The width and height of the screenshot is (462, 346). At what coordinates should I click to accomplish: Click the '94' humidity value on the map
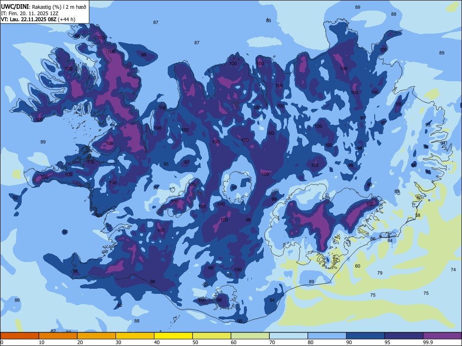pos(272,300)
